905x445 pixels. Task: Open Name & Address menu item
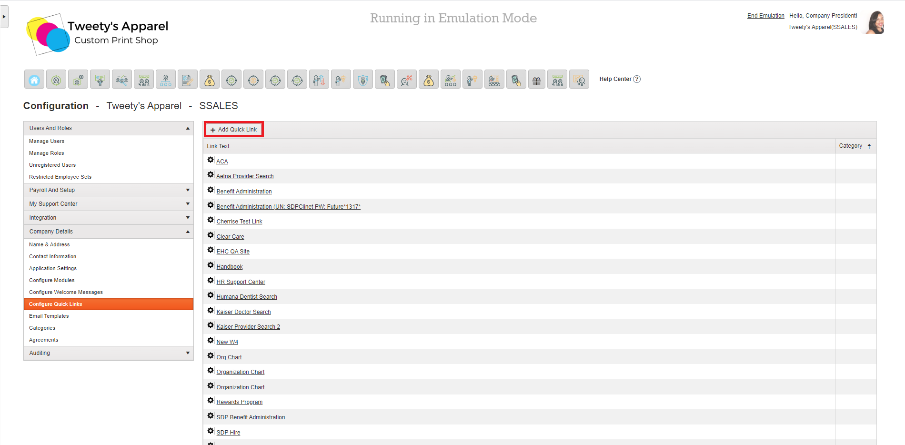tap(49, 244)
